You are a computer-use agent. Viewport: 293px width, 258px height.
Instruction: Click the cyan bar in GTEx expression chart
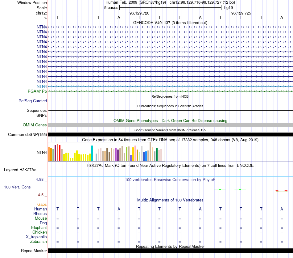click(x=92, y=153)
